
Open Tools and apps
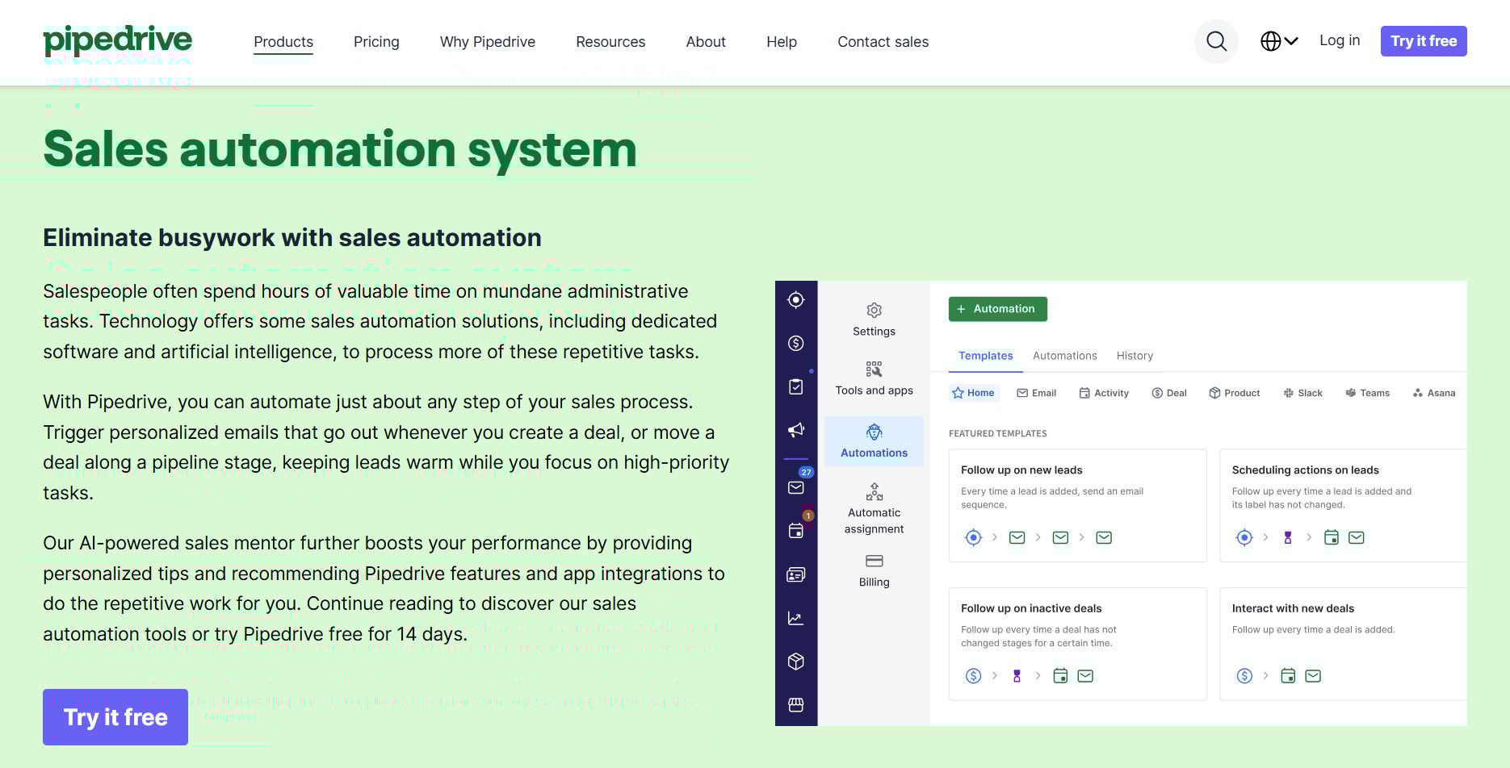(874, 378)
